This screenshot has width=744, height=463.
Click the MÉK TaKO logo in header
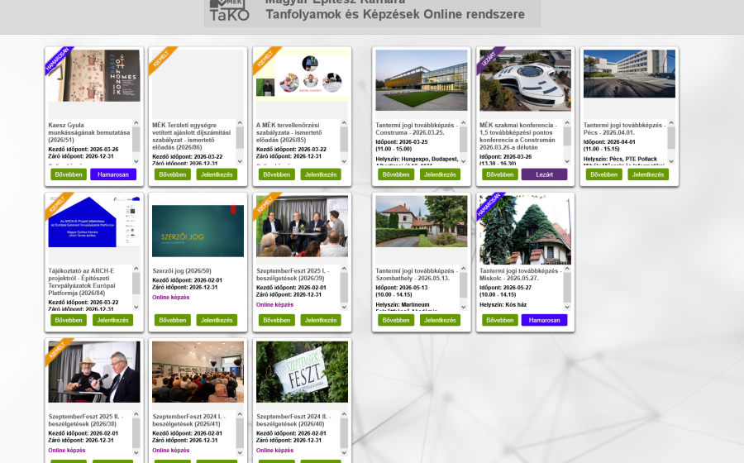[x=229, y=12]
